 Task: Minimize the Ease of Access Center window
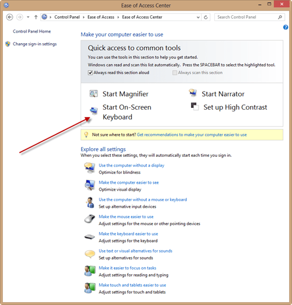pos(260,4)
